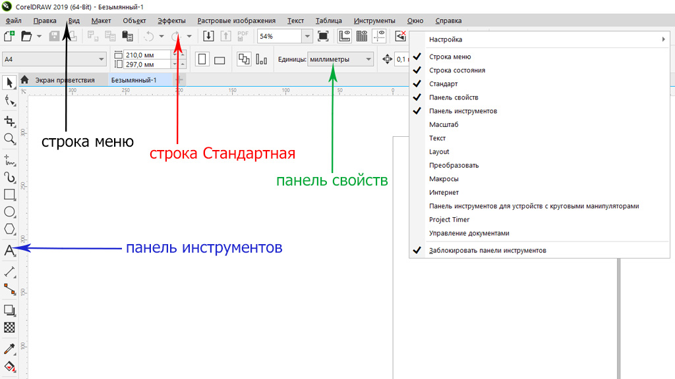Screen dimensions: 675x379
Task: Open the zoom level 54% dropdown
Action: [x=307, y=36]
